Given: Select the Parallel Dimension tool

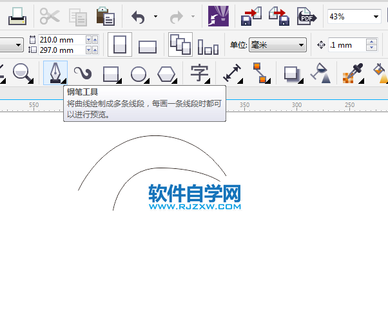Looking at the screenshot, I should pyautogui.click(x=231, y=73).
